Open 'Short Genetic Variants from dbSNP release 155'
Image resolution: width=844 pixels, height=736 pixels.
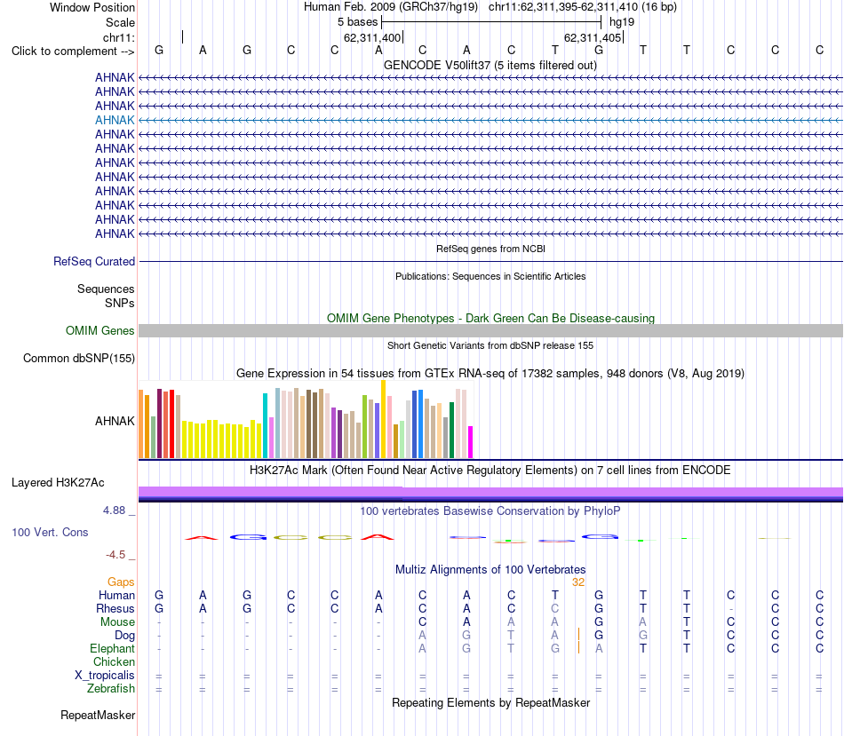click(x=490, y=346)
